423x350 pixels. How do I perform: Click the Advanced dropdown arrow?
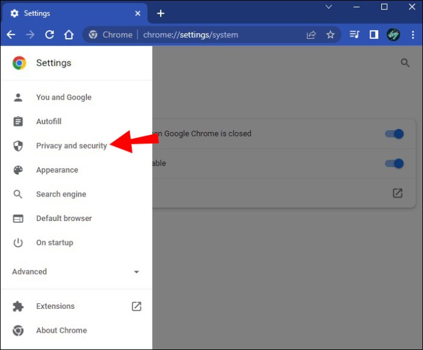pyautogui.click(x=137, y=272)
